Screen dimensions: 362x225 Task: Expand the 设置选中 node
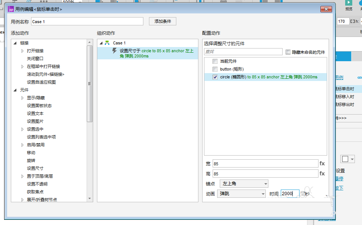point(22,129)
